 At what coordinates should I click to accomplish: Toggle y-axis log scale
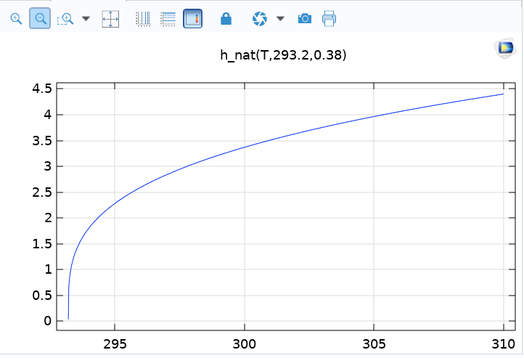point(168,19)
